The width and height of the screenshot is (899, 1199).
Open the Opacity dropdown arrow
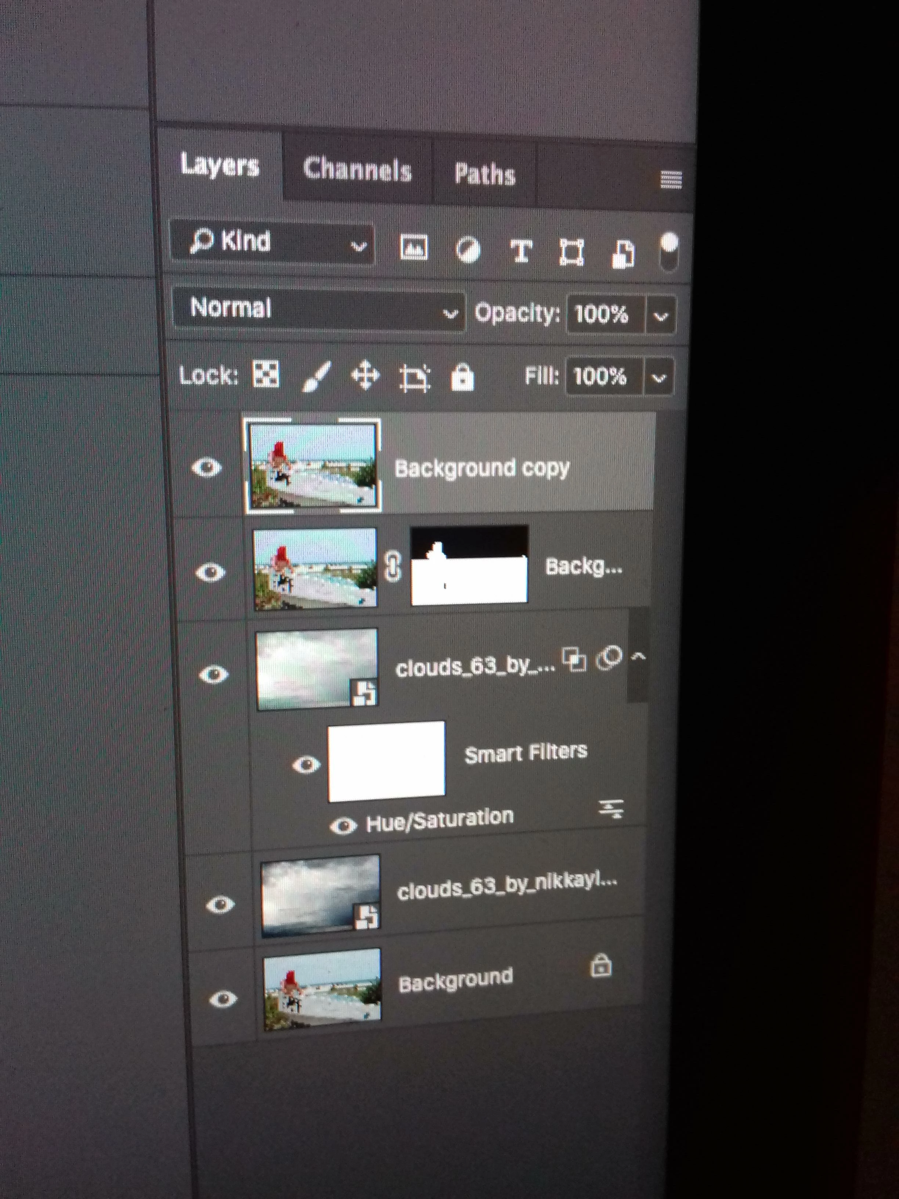coord(661,316)
